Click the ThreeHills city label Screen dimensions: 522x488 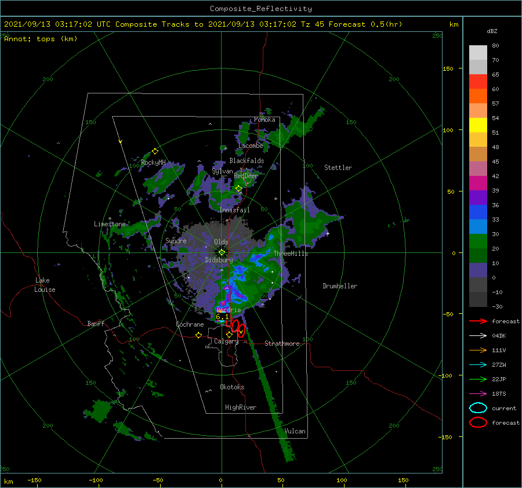pyautogui.click(x=291, y=254)
